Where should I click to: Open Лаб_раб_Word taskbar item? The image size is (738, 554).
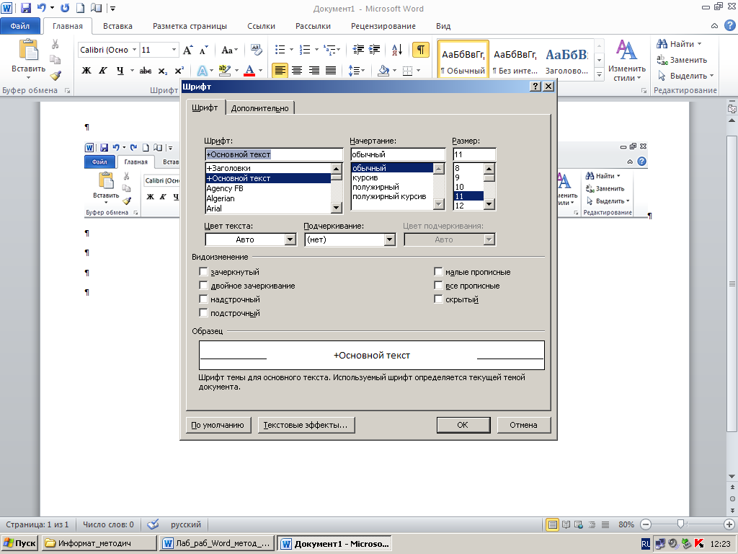pyautogui.click(x=216, y=543)
